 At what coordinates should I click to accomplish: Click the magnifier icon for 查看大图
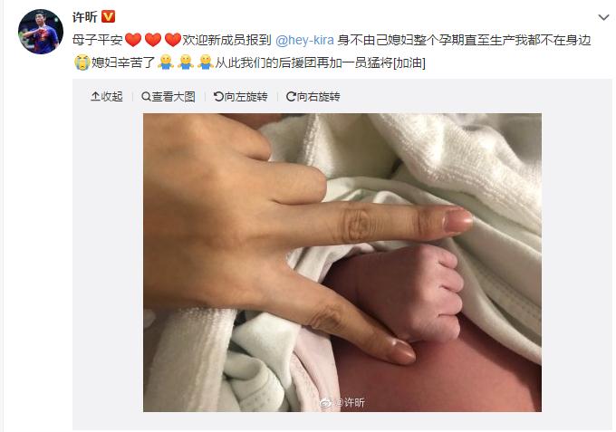click(146, 96)
